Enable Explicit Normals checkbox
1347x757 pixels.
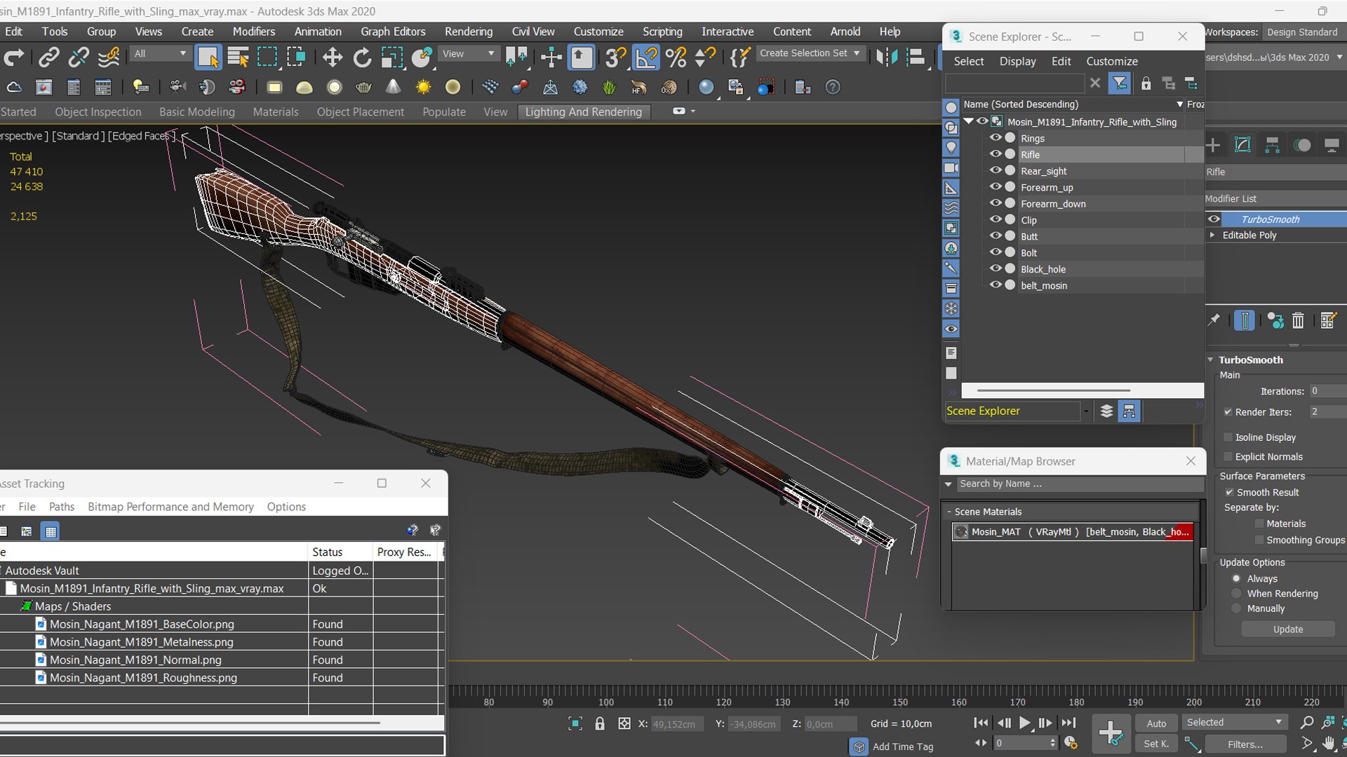1228,457
